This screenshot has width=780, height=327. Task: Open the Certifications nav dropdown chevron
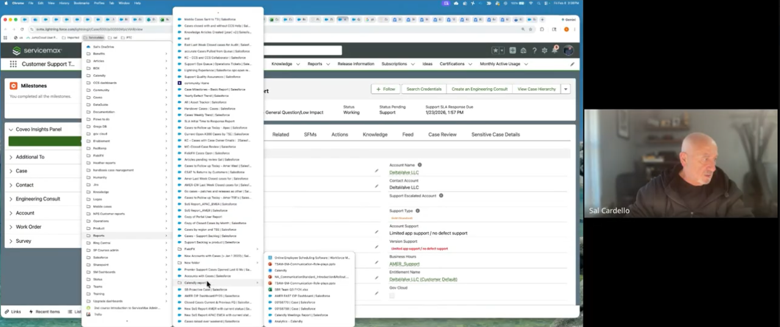(x=470, y=64)
